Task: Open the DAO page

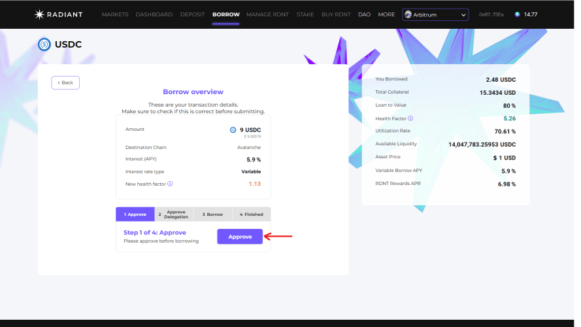Action: click(x=364, y=14)
